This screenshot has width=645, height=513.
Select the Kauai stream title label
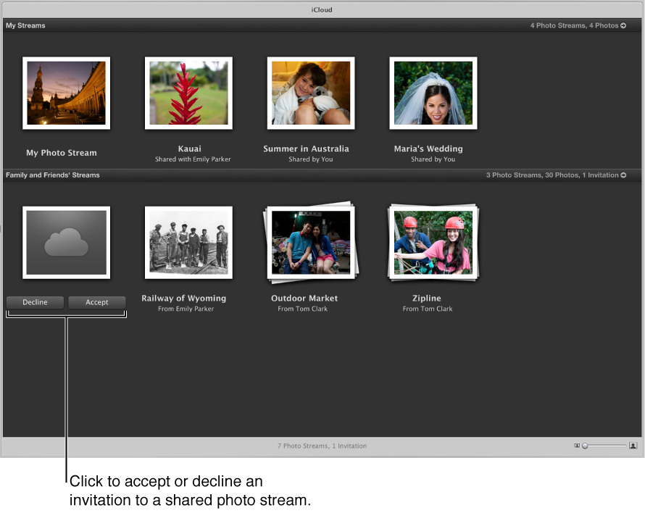[x=189, y=148]
